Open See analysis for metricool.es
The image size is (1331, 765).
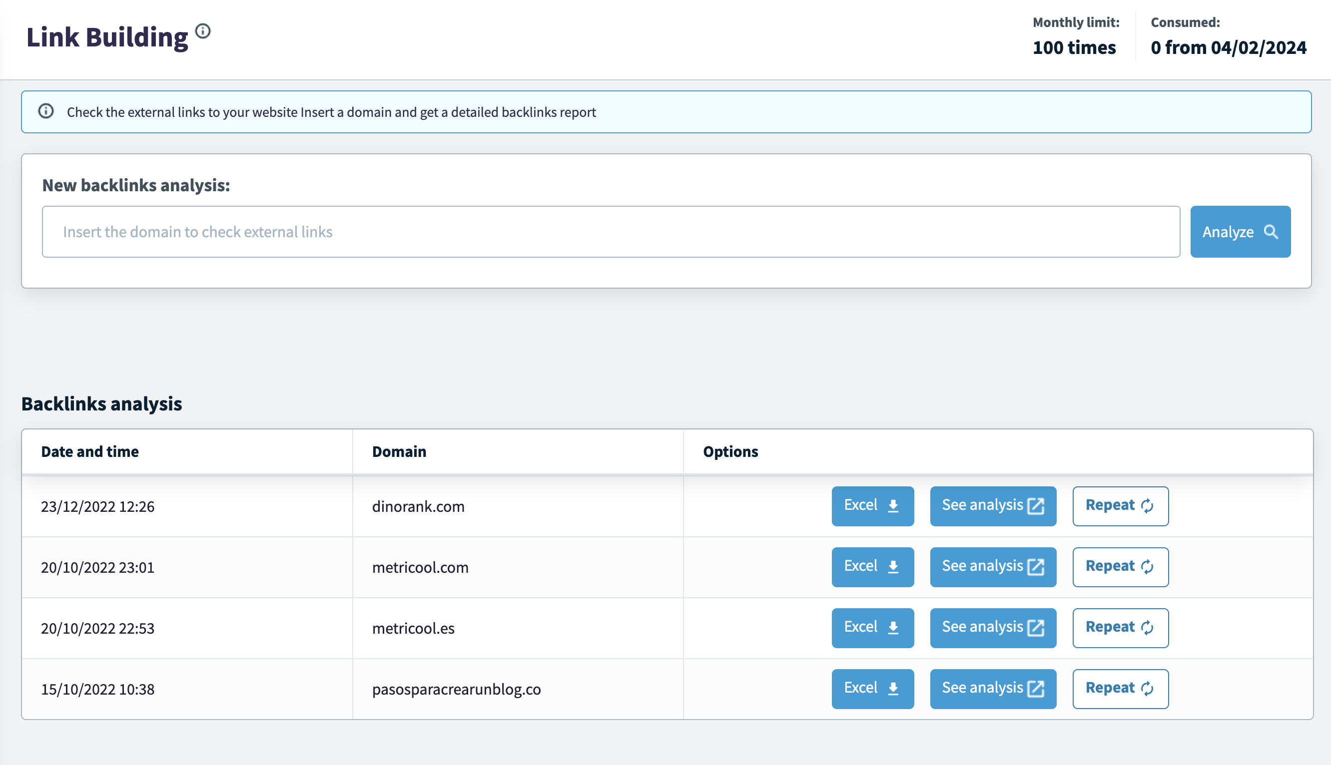click(x=992, y=628)
